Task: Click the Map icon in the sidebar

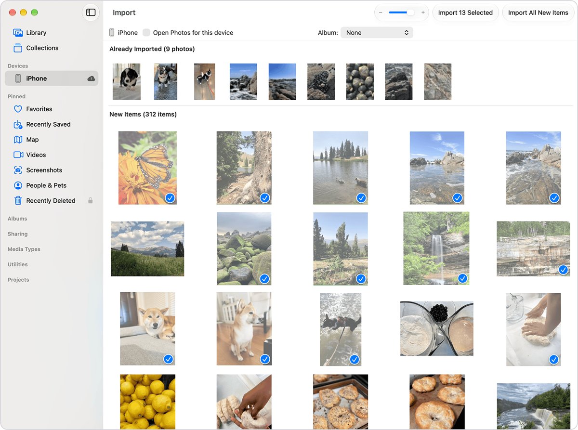Action: (x=18, y=140)
